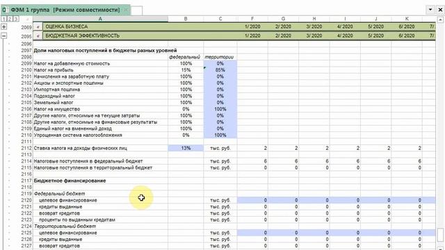Select K column input cell in row 2125

(407, 233)
